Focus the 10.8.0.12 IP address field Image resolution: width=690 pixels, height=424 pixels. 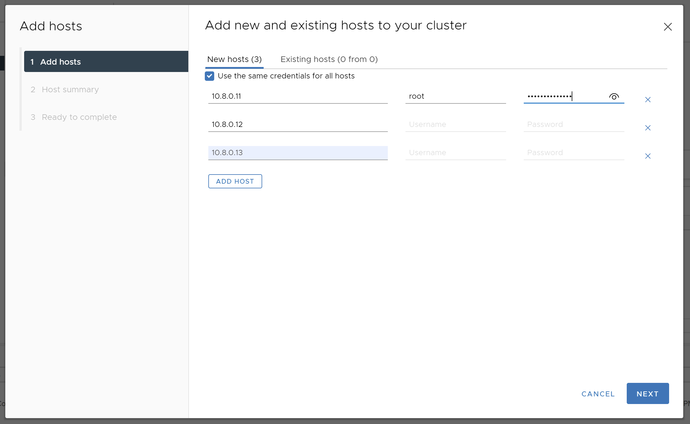297,125
